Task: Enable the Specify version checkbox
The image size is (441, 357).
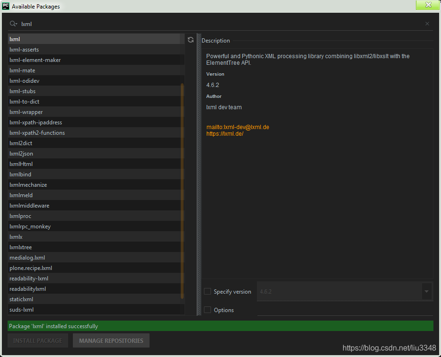Action: (x=207, y=291)
